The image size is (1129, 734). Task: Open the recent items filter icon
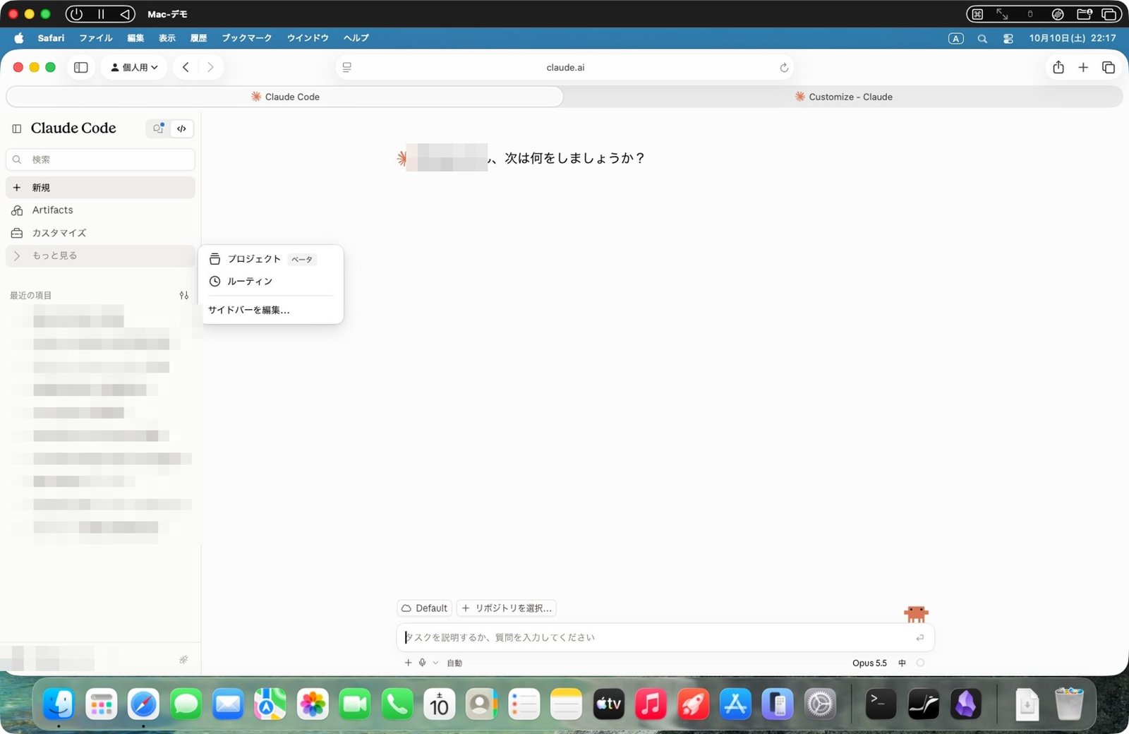coord(183,296)
